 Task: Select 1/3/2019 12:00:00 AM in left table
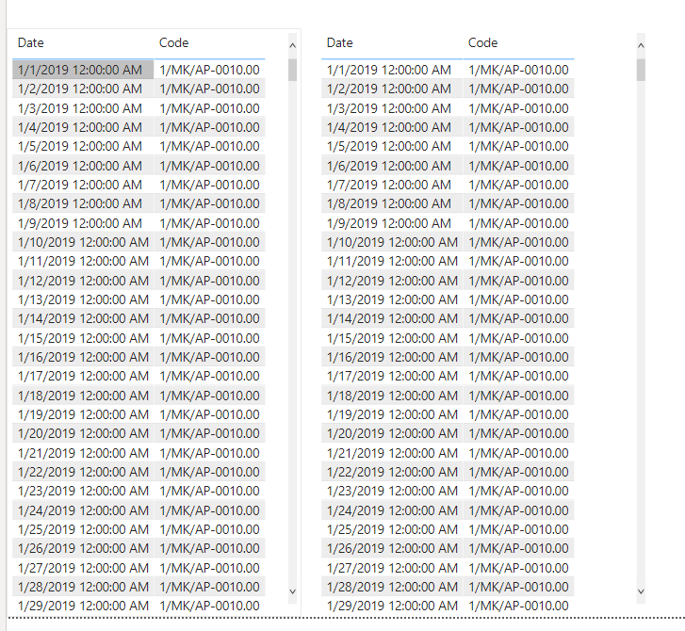tap(83, 108)
